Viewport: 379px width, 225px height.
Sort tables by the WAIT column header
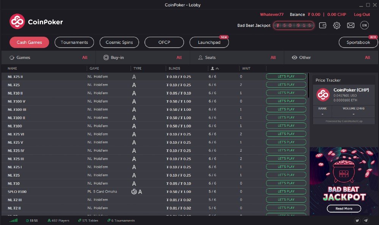(246, 68)
